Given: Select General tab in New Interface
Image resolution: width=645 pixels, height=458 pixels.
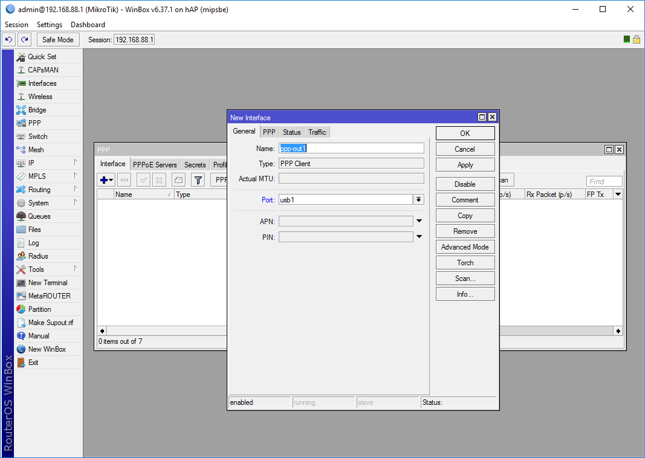Looking at the screenshot, I should click(x=244, y=131).
